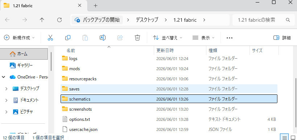Click the Share icon in toolbar
This screenshot has height=140, width=297.
pos(120,38)
